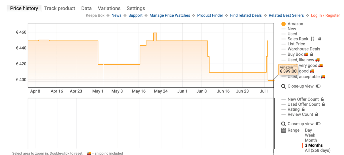Click the Log In / Register link
Image resolution: width=344 pixels, height=155 pixels.
[x=325, y=15]
